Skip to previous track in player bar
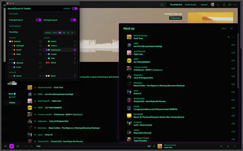This screenshot has height=151, width=243. coord(5,146)
